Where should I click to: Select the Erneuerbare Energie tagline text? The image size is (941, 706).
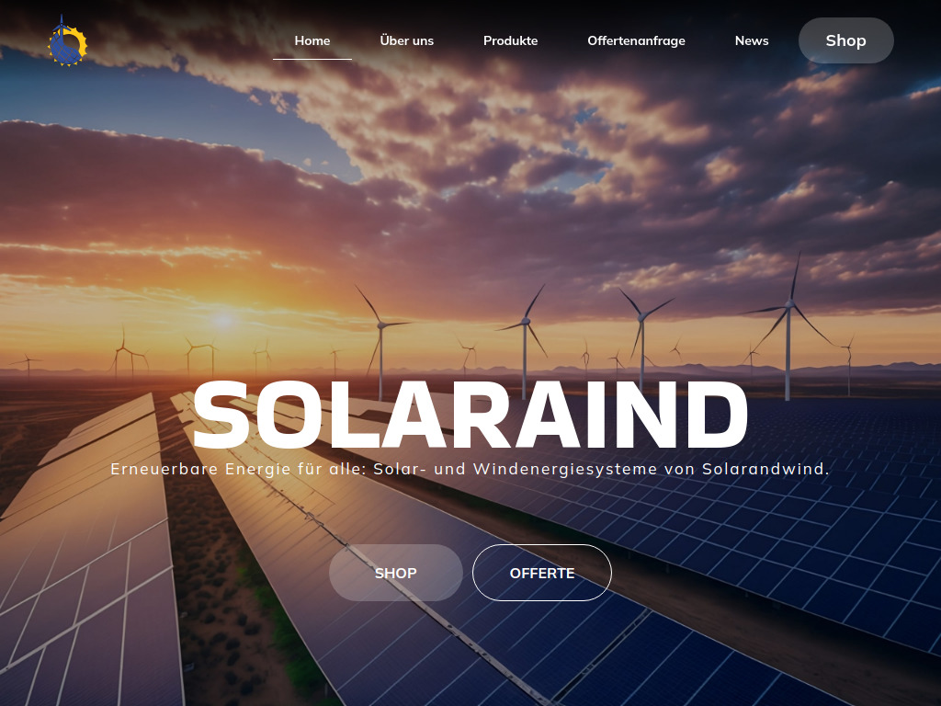click(x=470, y=469)
